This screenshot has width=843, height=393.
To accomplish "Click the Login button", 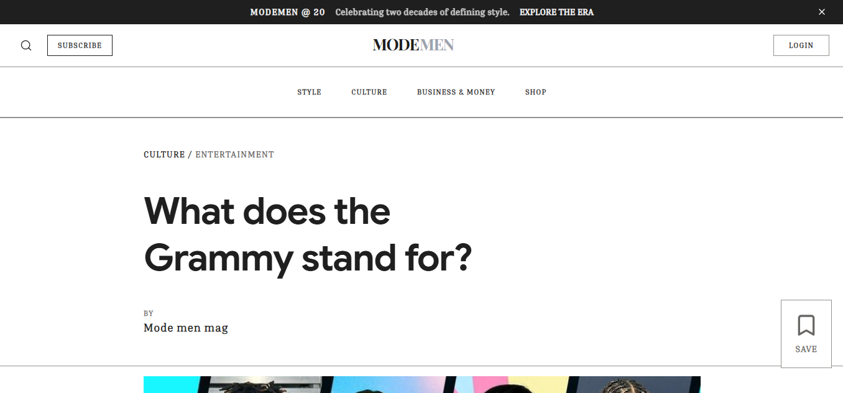I will (x=801, y=45).
